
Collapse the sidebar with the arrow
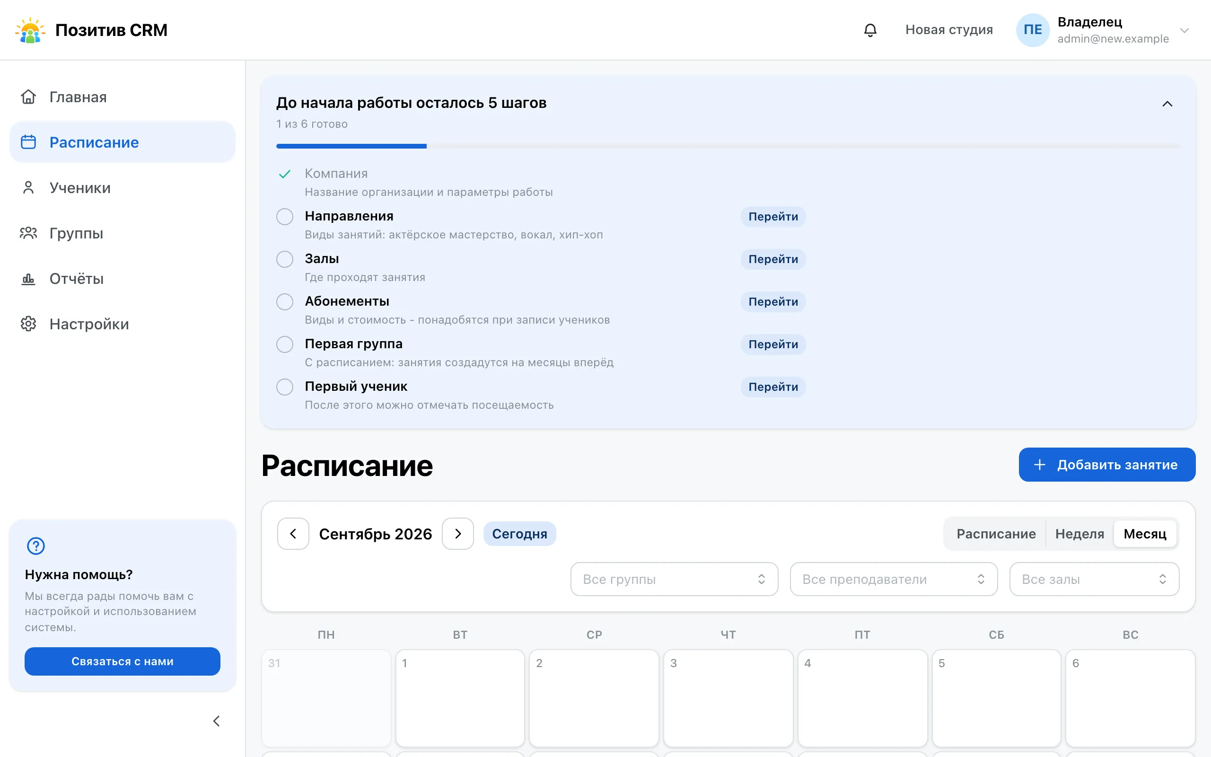click(x=217, y=721)
